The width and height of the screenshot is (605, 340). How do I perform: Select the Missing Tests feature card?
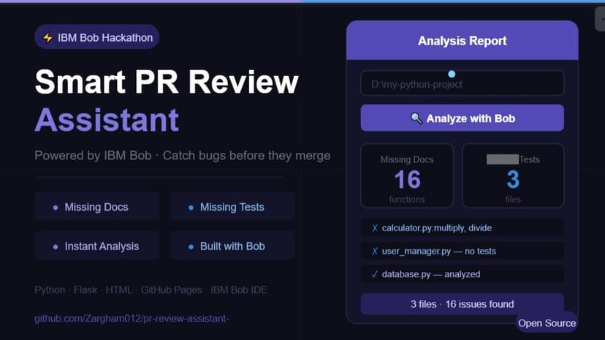232,207
